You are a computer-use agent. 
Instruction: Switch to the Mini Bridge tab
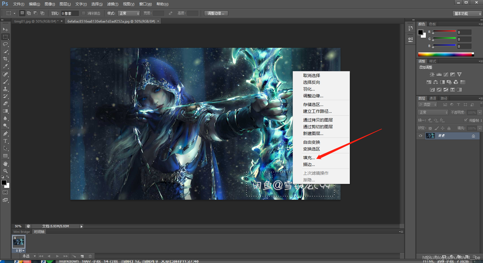point(22,232)
